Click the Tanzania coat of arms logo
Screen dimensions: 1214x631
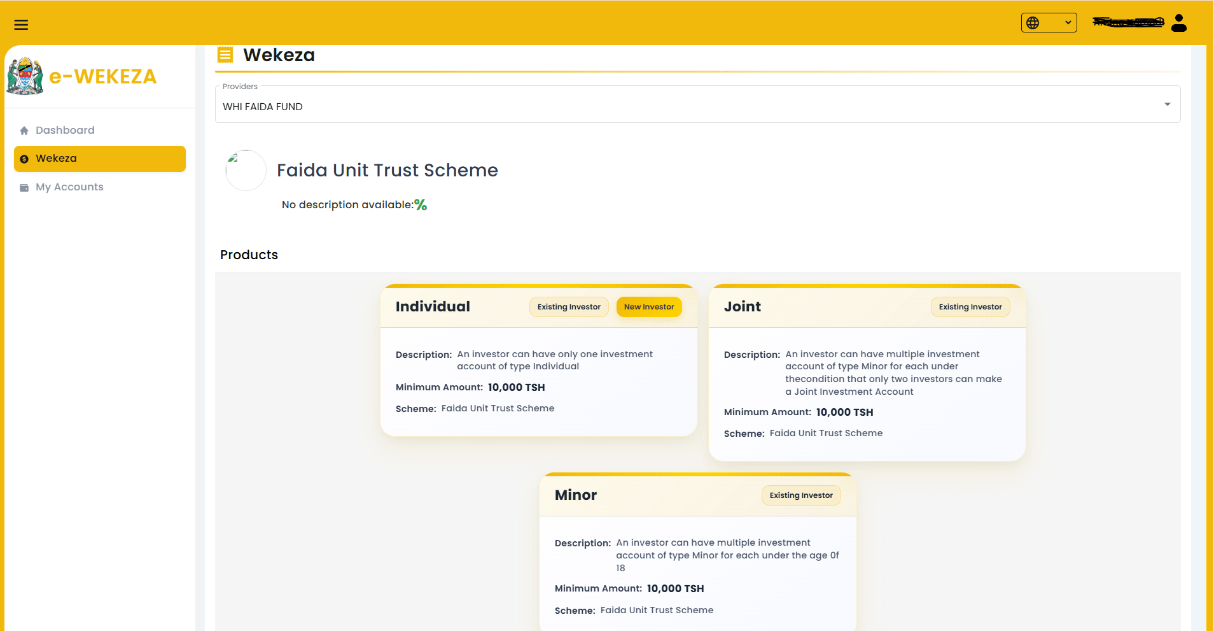click(x=25, y=76)
